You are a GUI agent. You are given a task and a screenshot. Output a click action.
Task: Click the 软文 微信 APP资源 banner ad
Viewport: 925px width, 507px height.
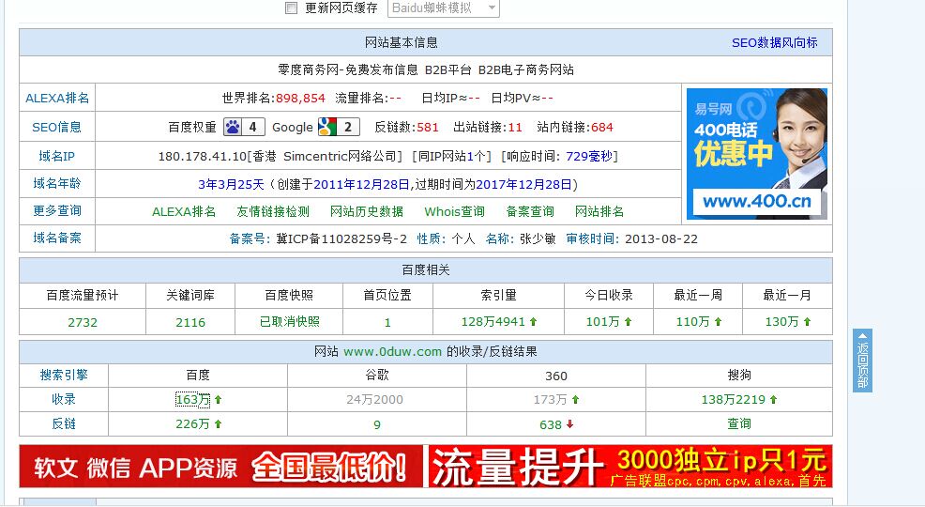(x=220, y=467)
